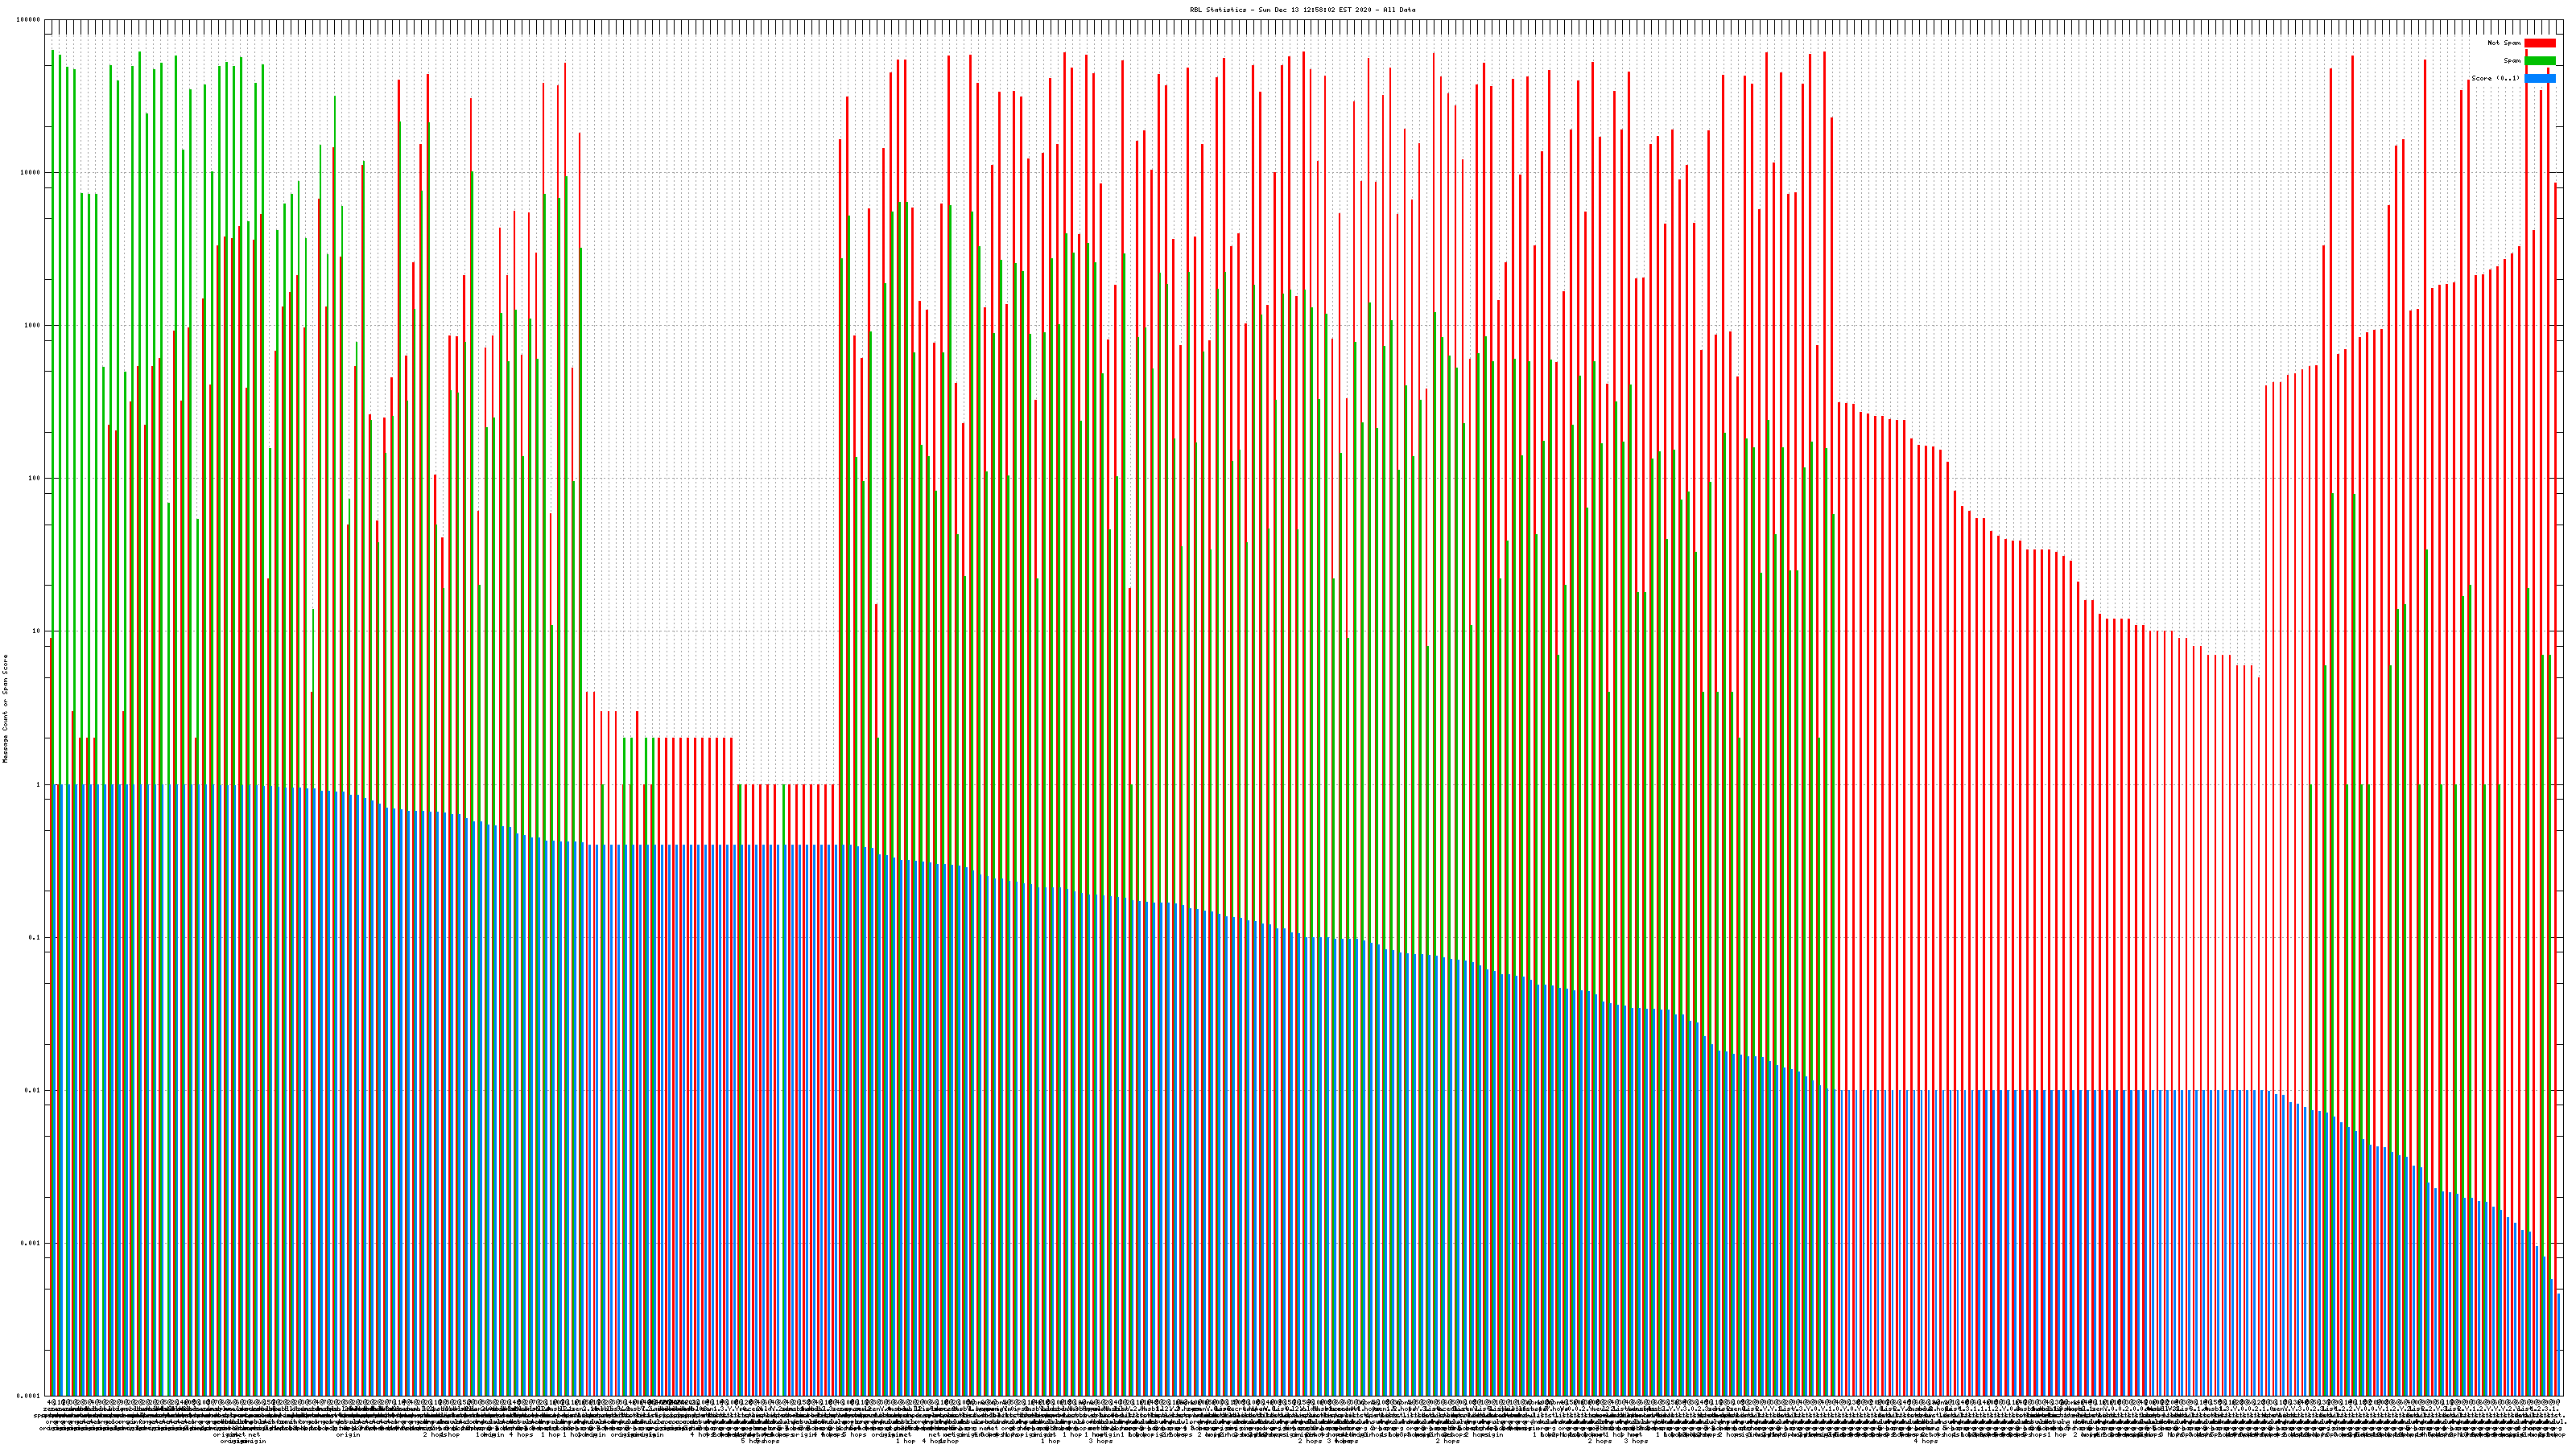Click the '4 hops' x-axis label at far right
2576x1448 pixels.
click(1925, 1441)
